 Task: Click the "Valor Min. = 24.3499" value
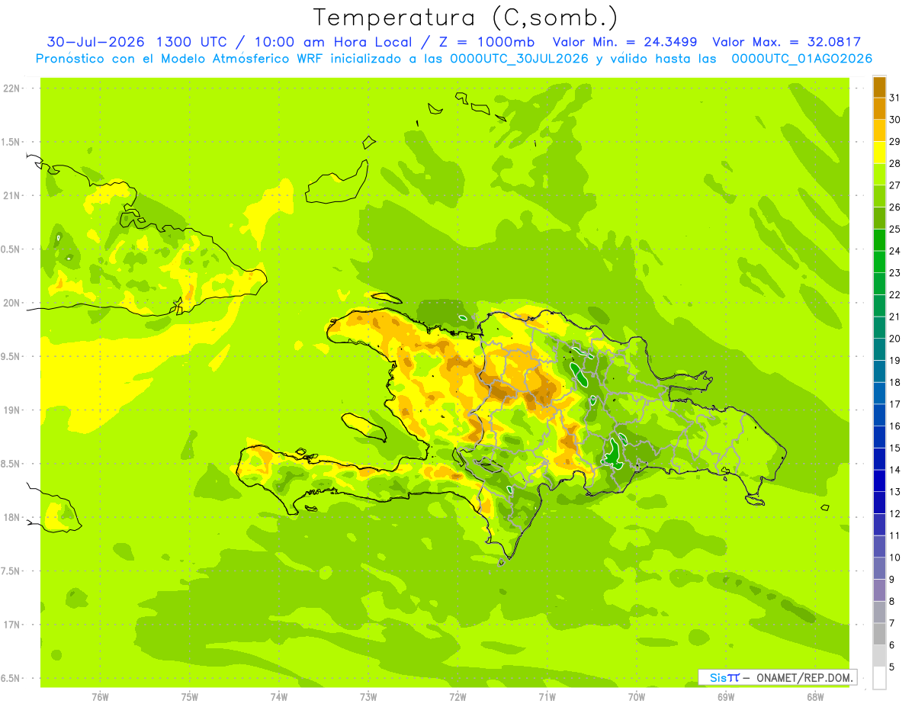coord(624,42)
